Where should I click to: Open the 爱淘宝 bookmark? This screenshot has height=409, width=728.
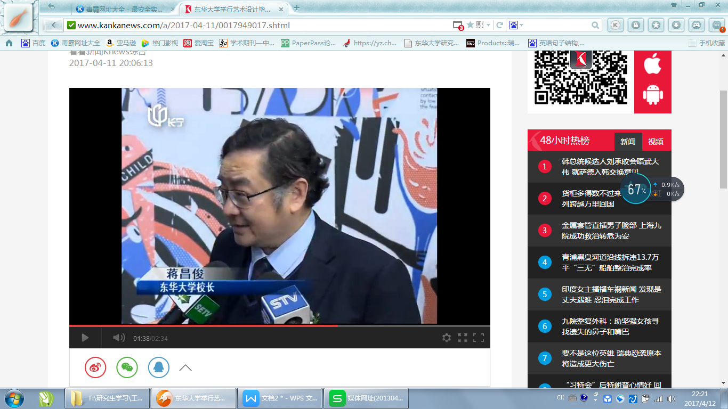pyautogui.click(x=199, y=43)
